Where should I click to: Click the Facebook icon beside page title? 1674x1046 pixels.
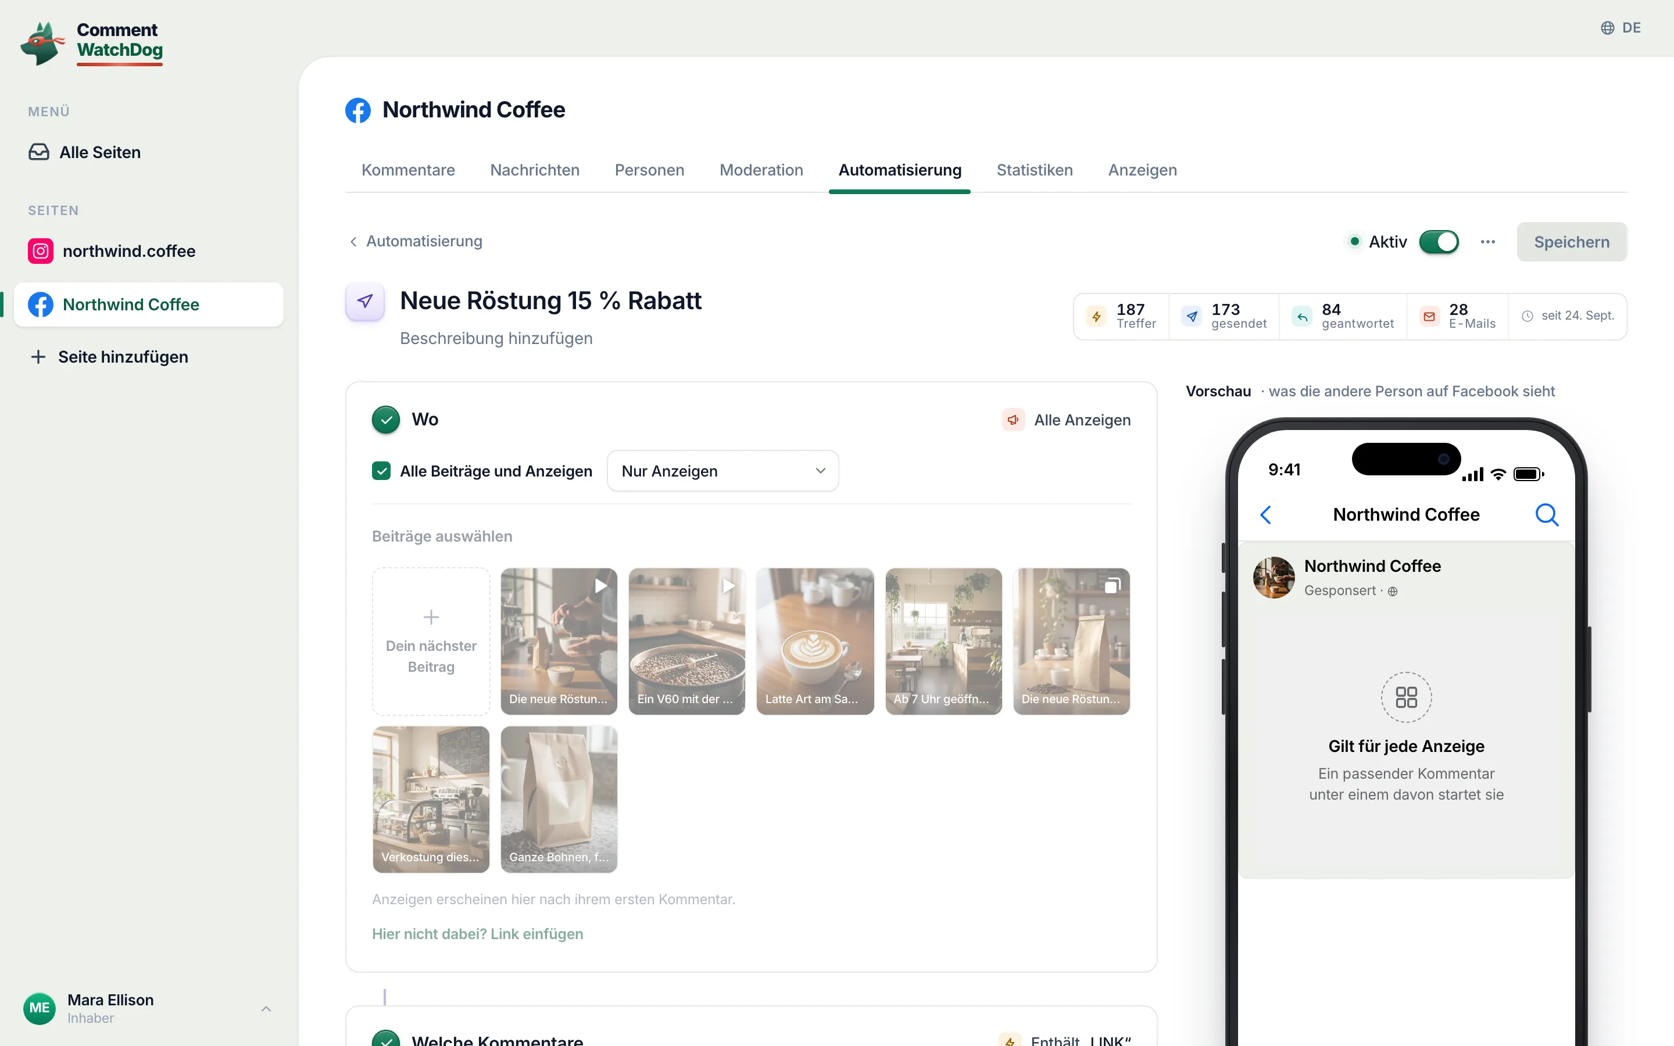click(x=357, y=110)
